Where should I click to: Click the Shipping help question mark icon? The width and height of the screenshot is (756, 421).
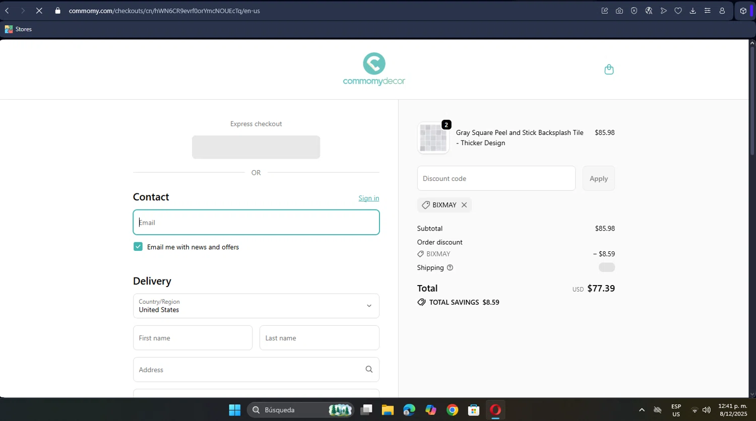pos(450,267)
